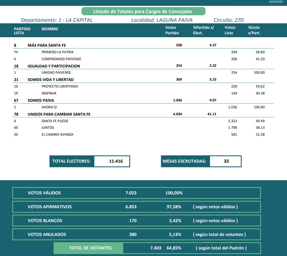The image size is (287, 256).
Task: Click the 369 party votes value
Action: click(179, 79)
